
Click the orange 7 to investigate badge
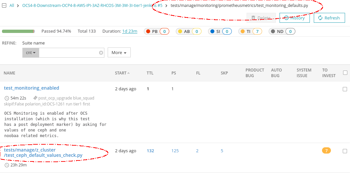pyautogui.click(x=326, y=151)
